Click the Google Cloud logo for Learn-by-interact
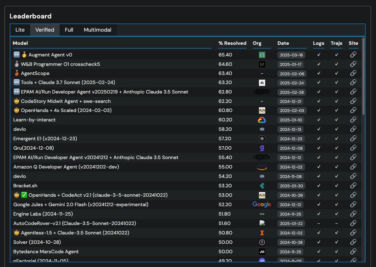Screen dimensions: 376x267 pos(262,120)
